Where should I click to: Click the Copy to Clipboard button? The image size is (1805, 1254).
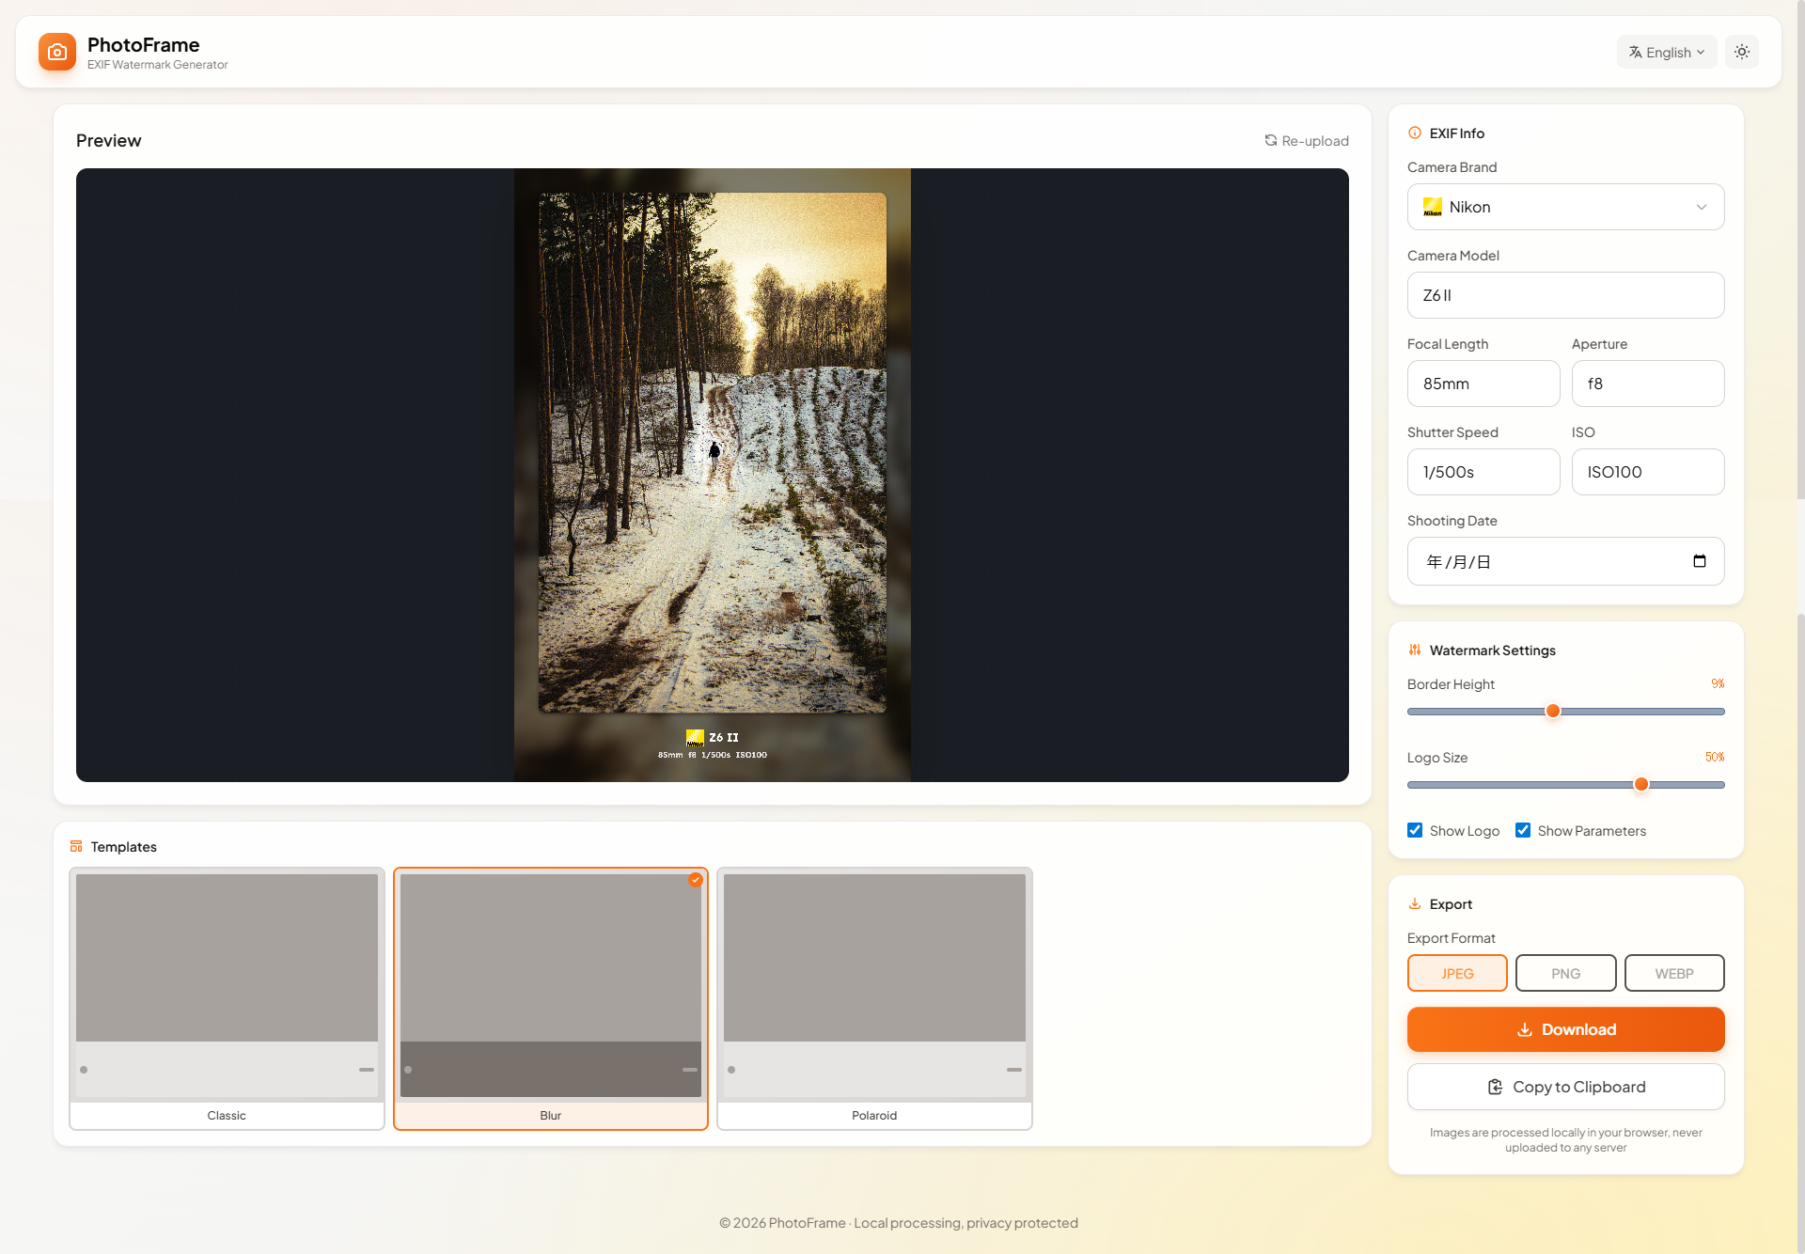1564,1087
